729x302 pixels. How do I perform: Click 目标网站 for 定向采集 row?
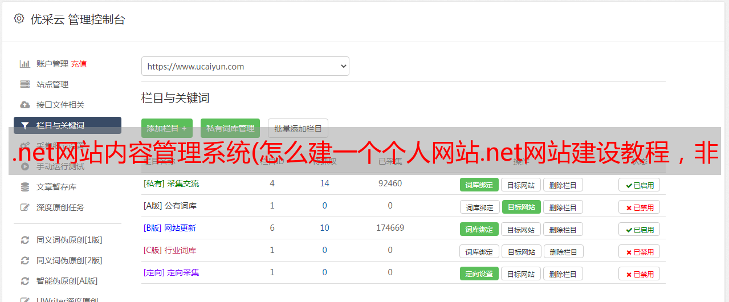click(x=521, y=274)
